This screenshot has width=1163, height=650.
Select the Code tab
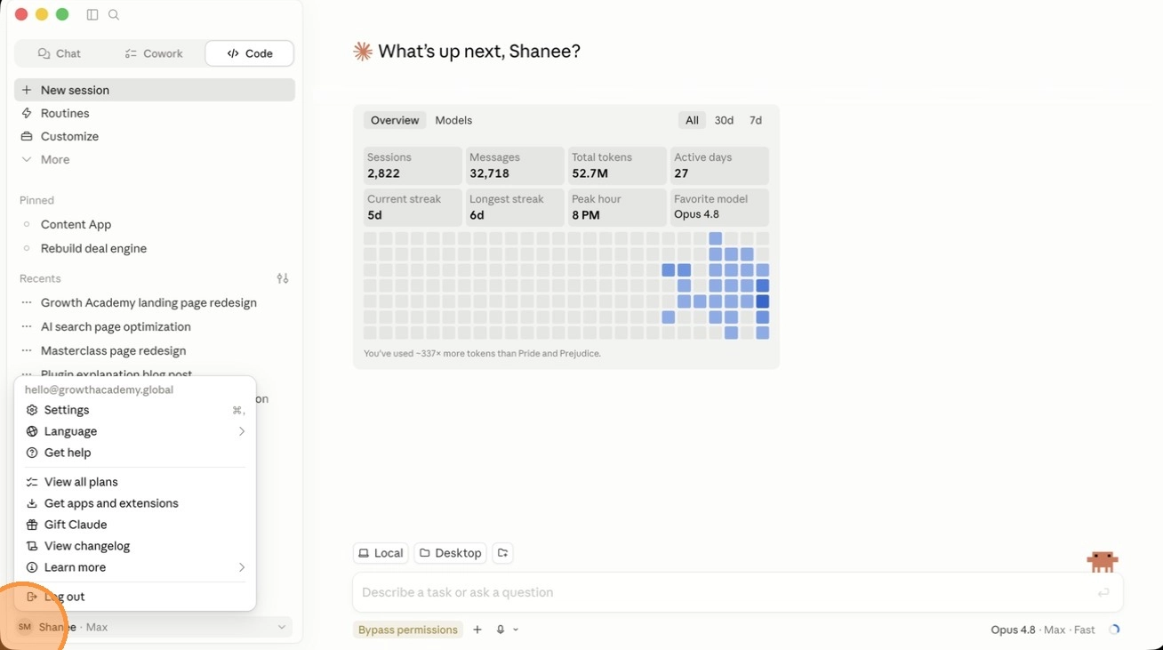click(x=250, y=53)
